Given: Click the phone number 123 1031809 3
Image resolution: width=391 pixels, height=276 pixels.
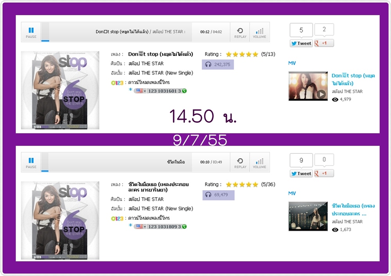Looking at the screenshot, I should (165, 226).
